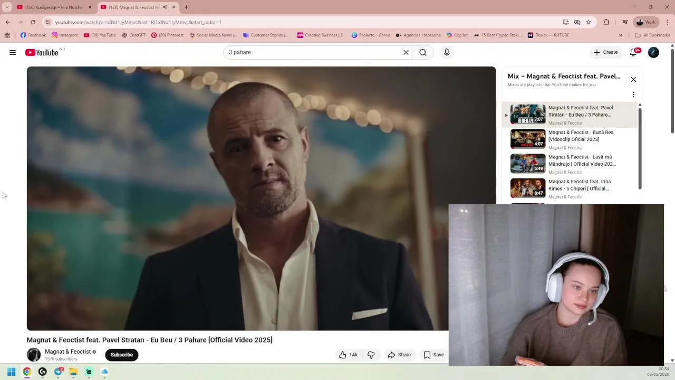The width and height of the screenshot is (675, 380).
Task: Open the YouTube account avatar menu
Action: tap(653, 52)
